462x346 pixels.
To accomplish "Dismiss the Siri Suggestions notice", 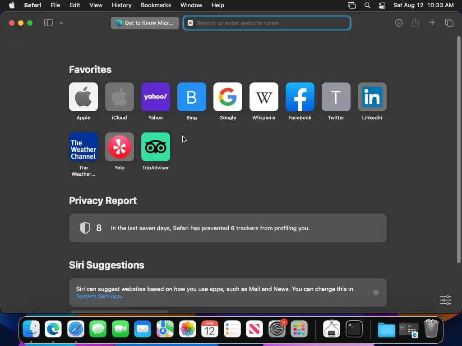I will point(376,292).
